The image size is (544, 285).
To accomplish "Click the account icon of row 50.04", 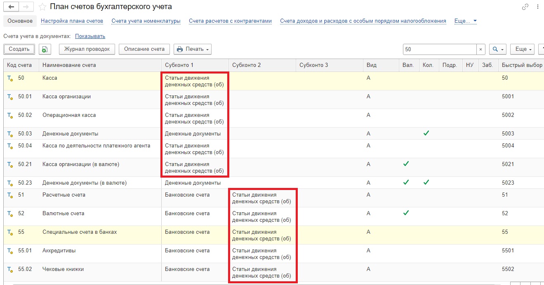I will tap(10, 146).
